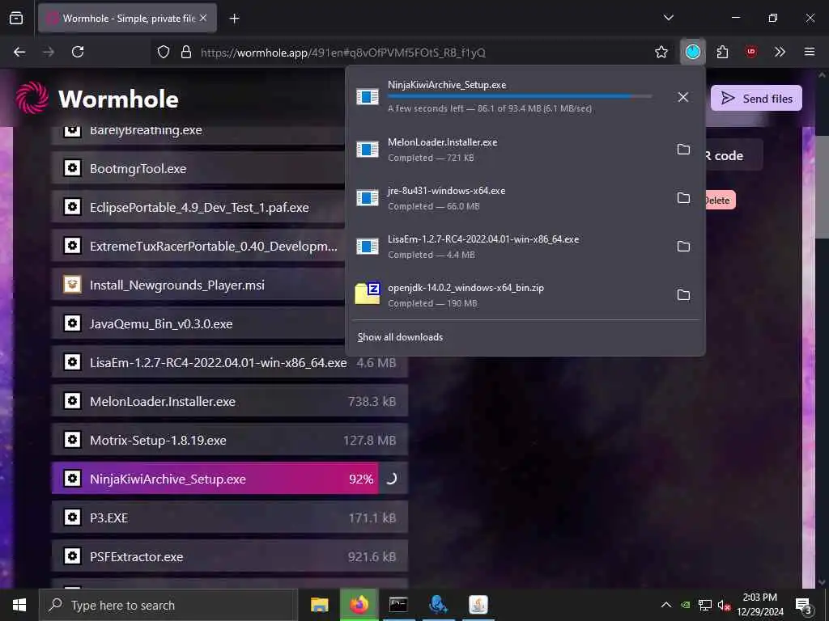
Task: Click the NinjaKiwiArchive_Setup.exe 92% progress row
Action: [230, 479]
